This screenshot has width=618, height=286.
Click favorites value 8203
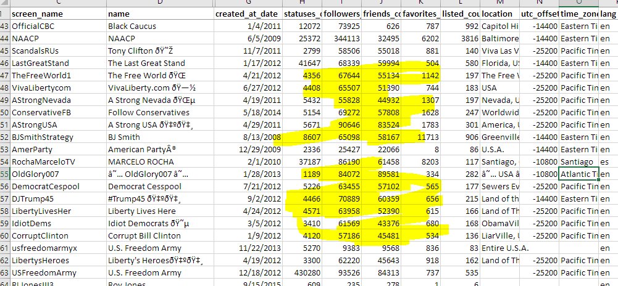pos(421,161)
